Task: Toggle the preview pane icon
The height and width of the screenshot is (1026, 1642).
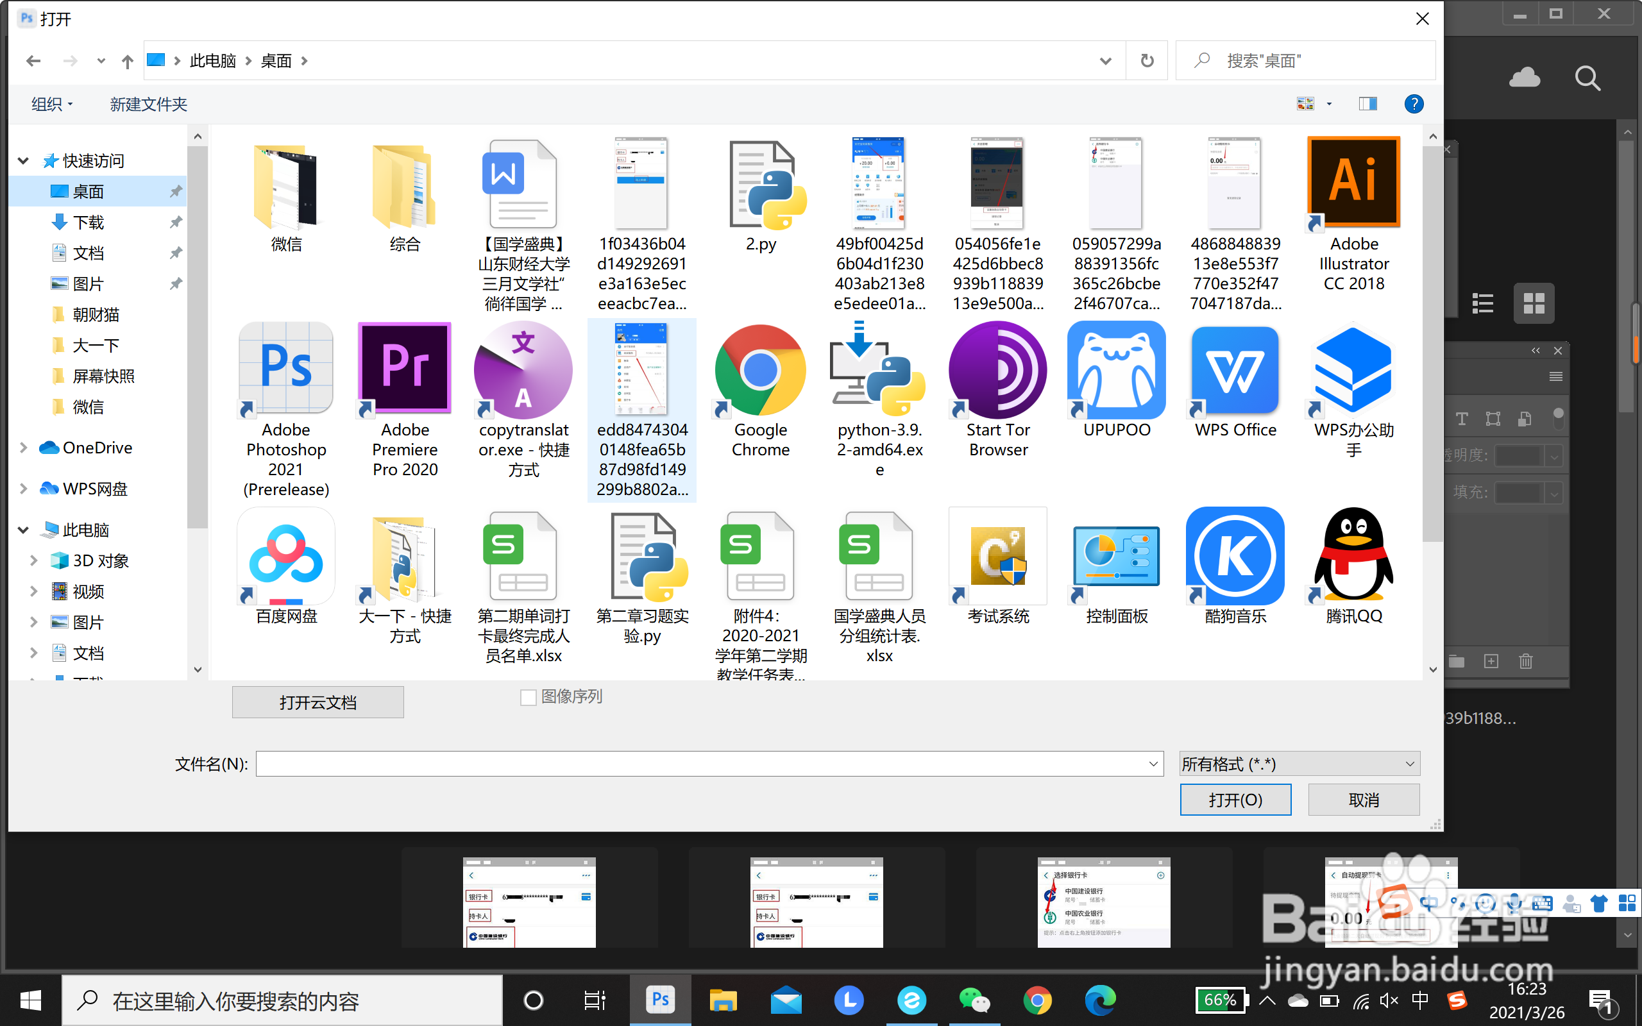Action: (x=1368, y=104)
